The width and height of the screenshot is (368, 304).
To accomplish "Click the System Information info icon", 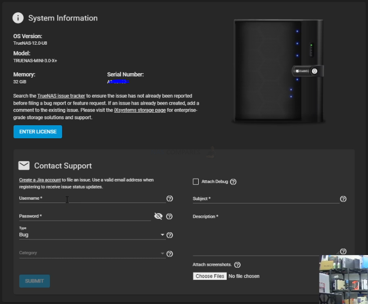I will point(18,18).
